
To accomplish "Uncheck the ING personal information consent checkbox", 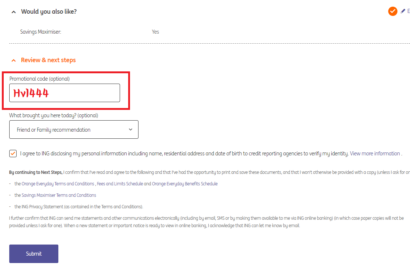I will [x=13, y=154].
